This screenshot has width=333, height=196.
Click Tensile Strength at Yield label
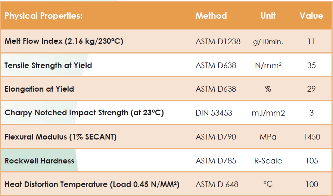click(48, 65)
